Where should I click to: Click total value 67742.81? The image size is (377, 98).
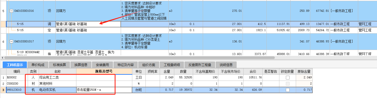pyautogui.click(x=320, y=11)
